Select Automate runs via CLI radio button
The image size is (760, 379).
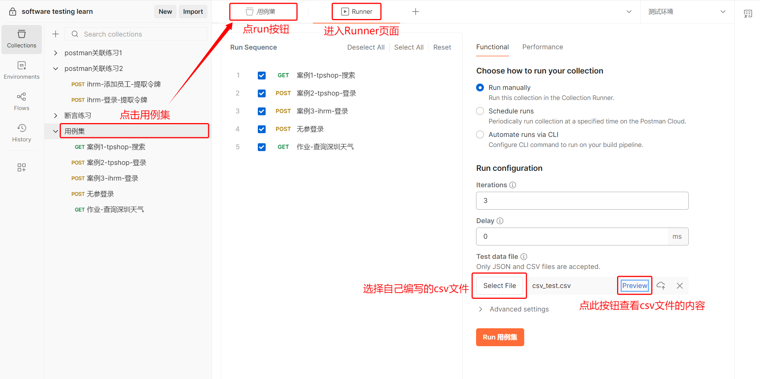coord(480,135)
